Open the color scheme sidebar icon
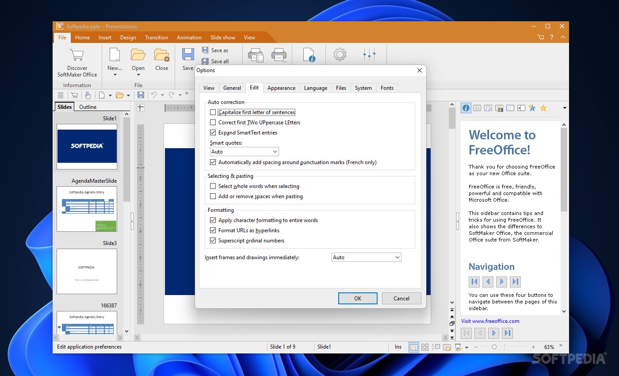This screenshot has height=376, width=619. [x=499, y=108]
